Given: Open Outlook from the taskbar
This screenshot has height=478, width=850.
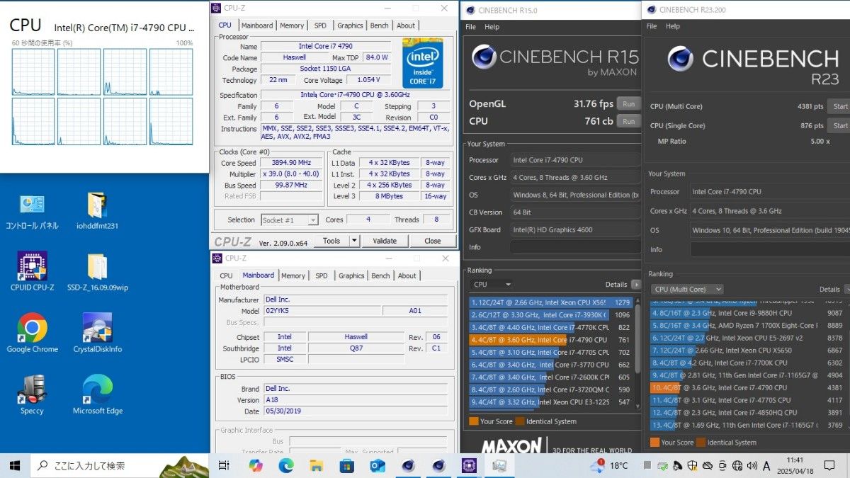Looking at the screenshot, I should coord(378,465).
